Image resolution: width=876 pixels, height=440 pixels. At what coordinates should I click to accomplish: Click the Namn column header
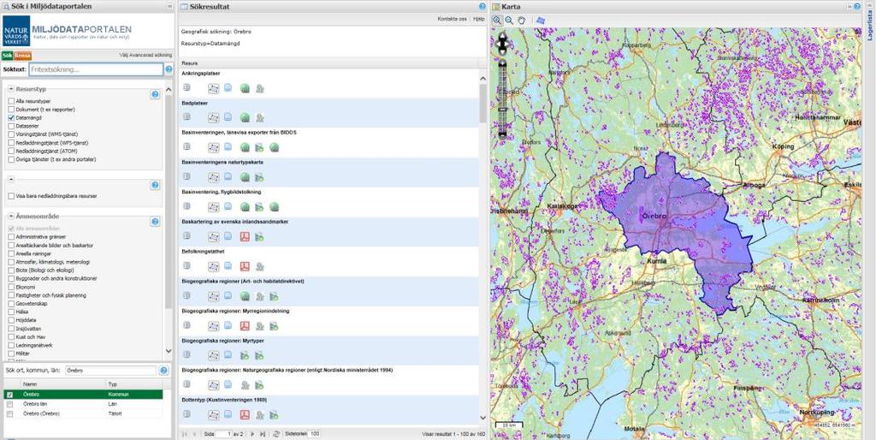coord(63,384)
